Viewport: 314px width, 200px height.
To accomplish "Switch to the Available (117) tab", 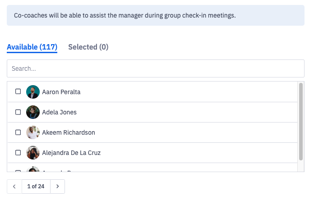I will coord(32,47).
